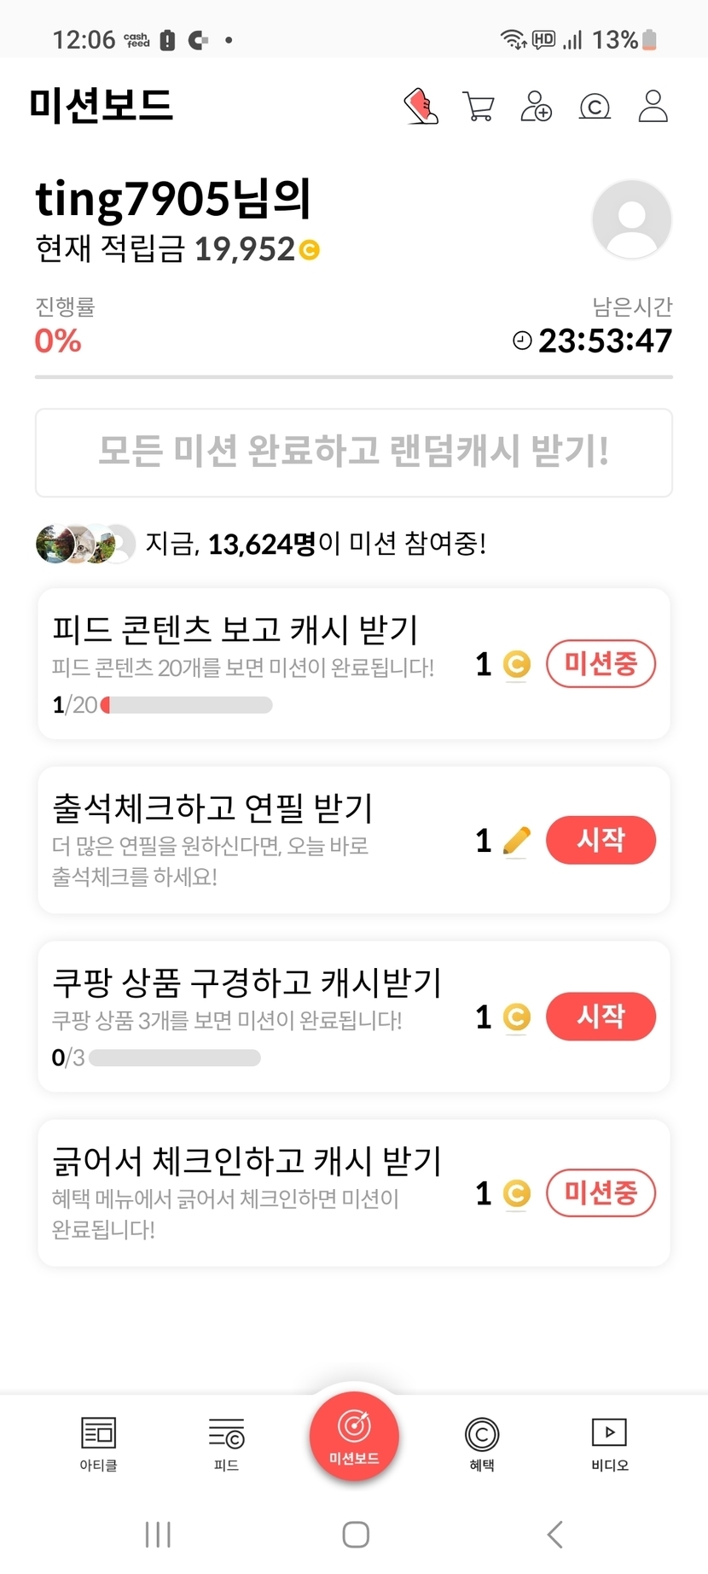708x1574 pixels.
Task: Tap the invite friend icon
Action: coord(537,107)
